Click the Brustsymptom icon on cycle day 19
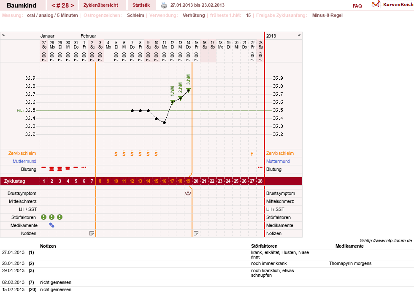Screen dimensions: 414x308 point(188,193)
